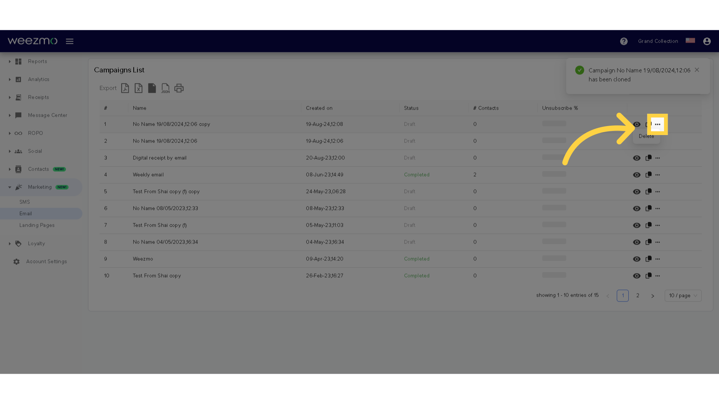Select the PDF export icon

pyautogui.click(x=124, y=88)
